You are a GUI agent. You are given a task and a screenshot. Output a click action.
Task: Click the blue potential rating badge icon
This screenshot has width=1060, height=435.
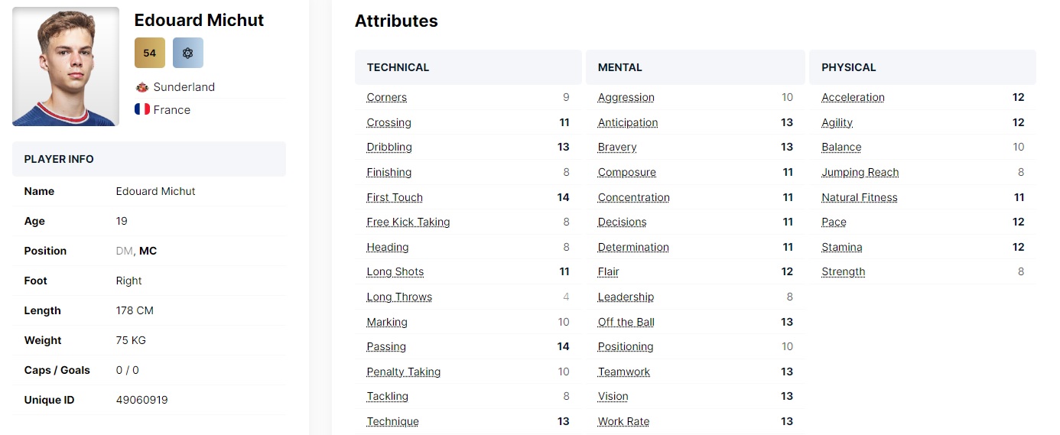pyautogui.click(x=188, y=53)
